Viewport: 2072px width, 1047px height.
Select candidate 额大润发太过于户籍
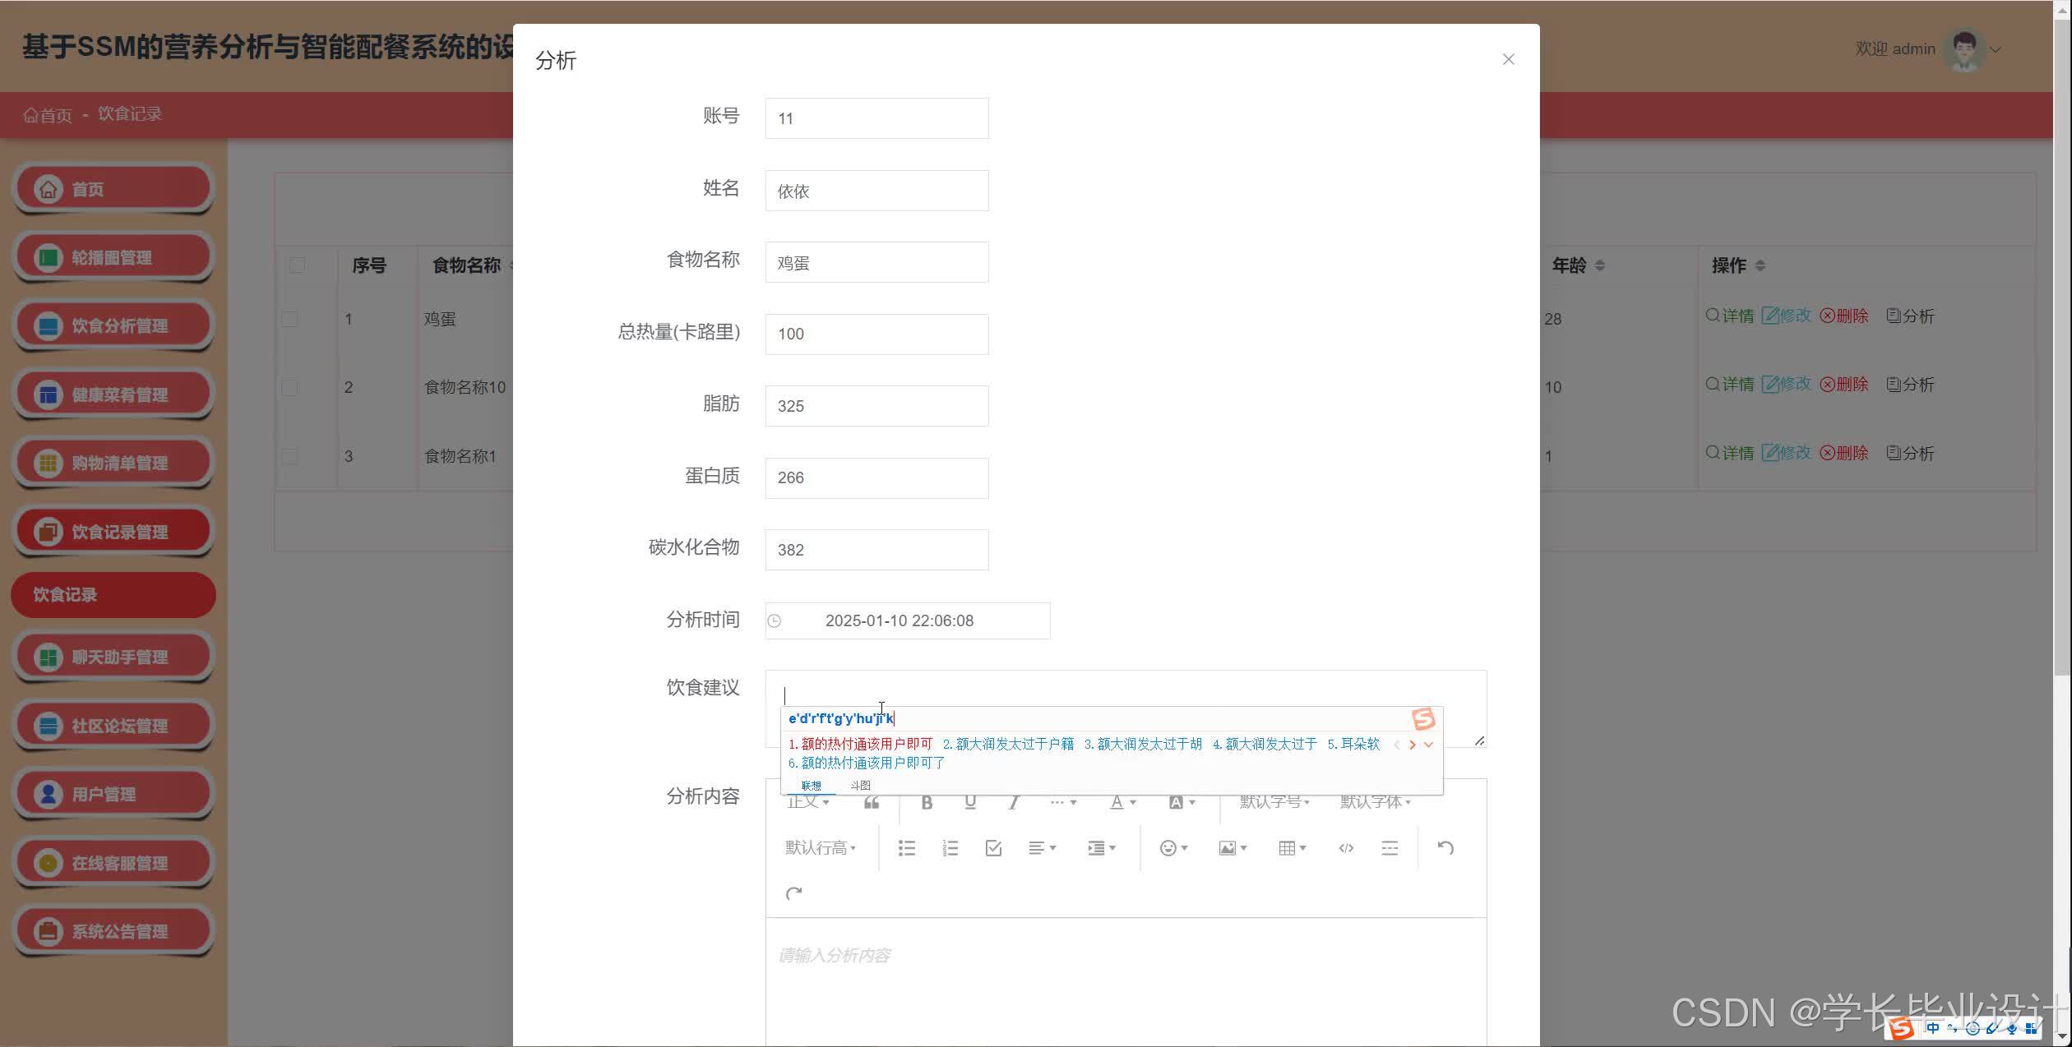1008,745
